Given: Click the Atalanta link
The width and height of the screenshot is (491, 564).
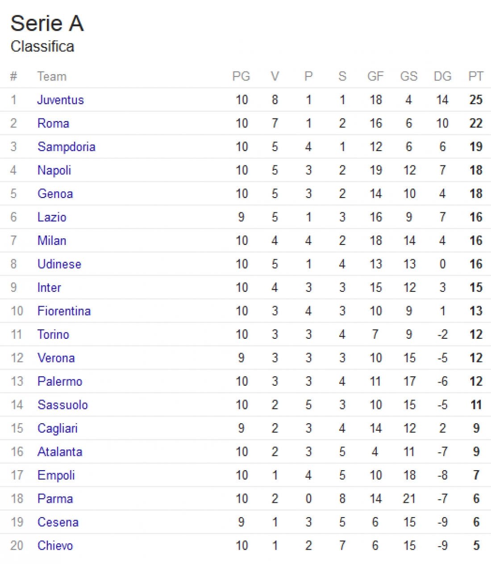Looking at the screenshot, I should [x=60, y=452].
